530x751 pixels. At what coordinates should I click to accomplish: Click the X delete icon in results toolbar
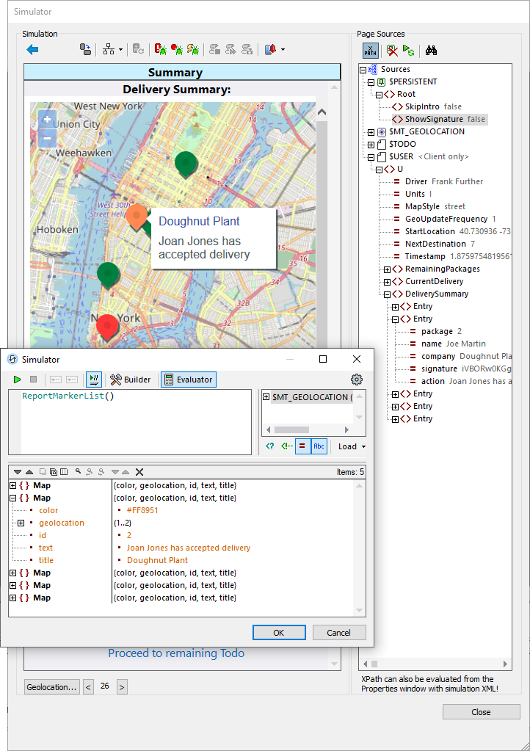(x=139, y=472)
